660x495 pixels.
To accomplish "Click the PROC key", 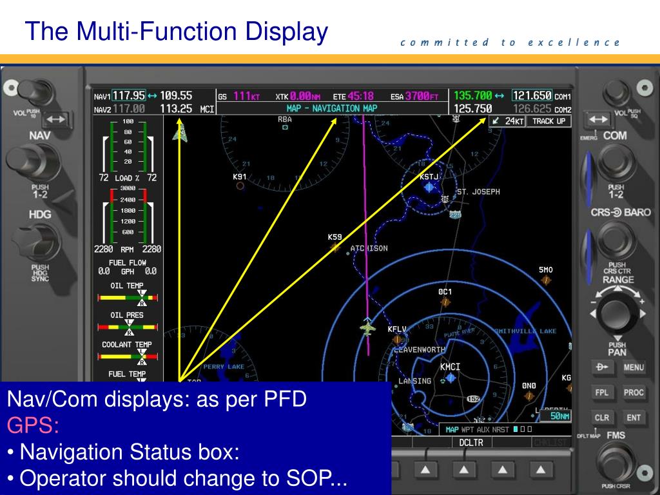I will [x=634, y=393].
